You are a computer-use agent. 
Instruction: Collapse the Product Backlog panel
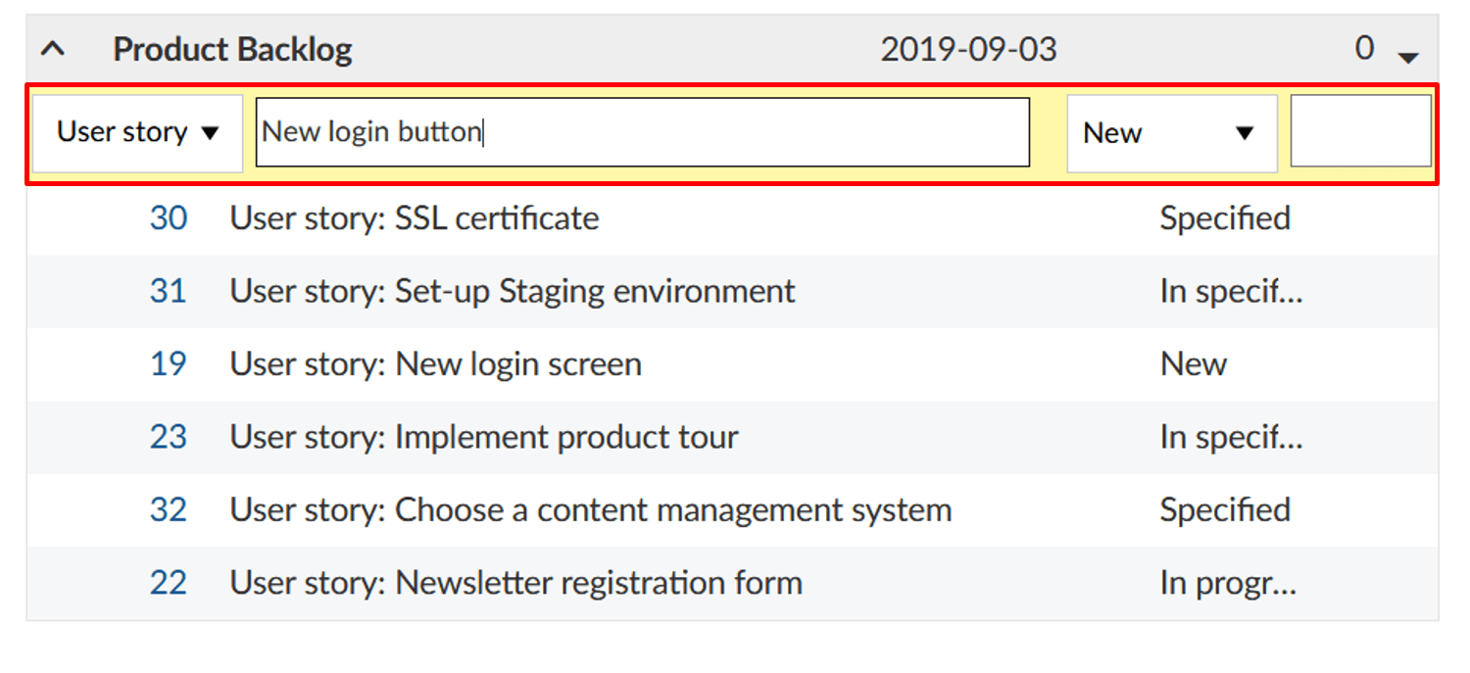click(53, 47)
